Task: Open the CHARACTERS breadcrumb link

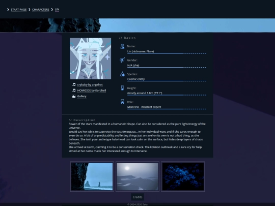Action: pyautogui.click(x=41, y=10)
